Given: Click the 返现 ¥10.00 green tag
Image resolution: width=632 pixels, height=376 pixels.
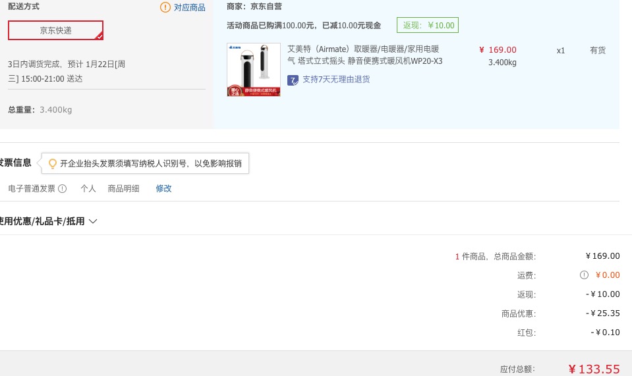Looking at the screenshot, I should point(428,26).
